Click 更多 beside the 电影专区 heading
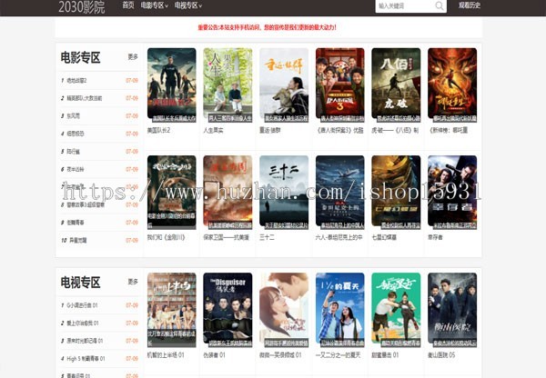 coord(133,56)
